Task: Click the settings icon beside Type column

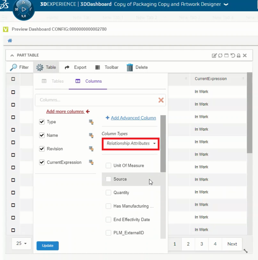Action: [x=91, y=122]
